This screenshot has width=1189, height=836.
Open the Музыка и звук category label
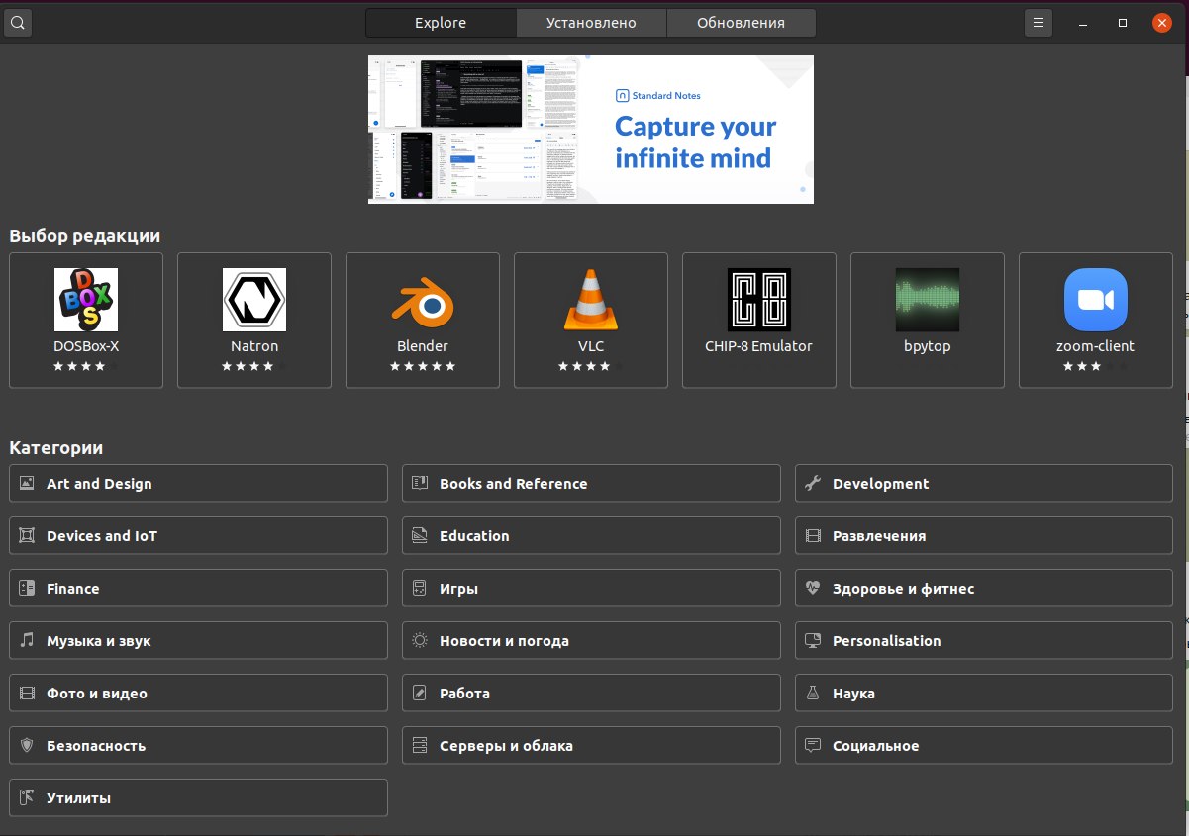pyautogui.click(x=98, y=641)
